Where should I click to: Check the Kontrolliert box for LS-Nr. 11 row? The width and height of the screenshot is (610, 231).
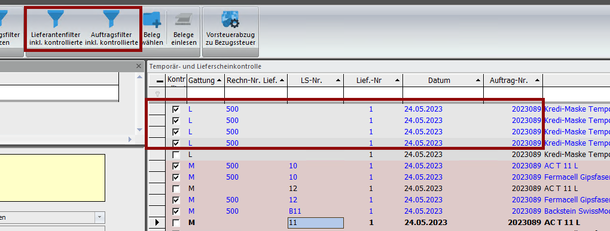176,223
